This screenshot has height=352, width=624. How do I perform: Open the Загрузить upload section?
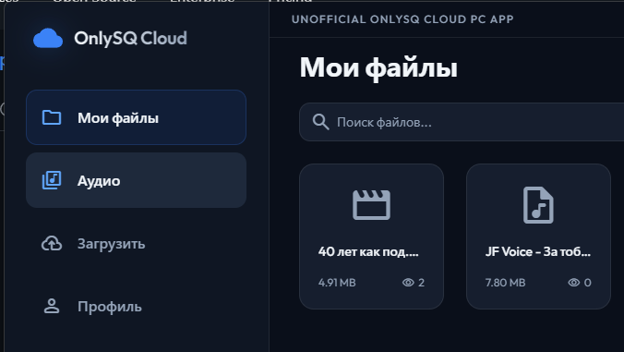[136, 244]
